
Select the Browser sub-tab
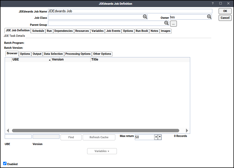12,53
